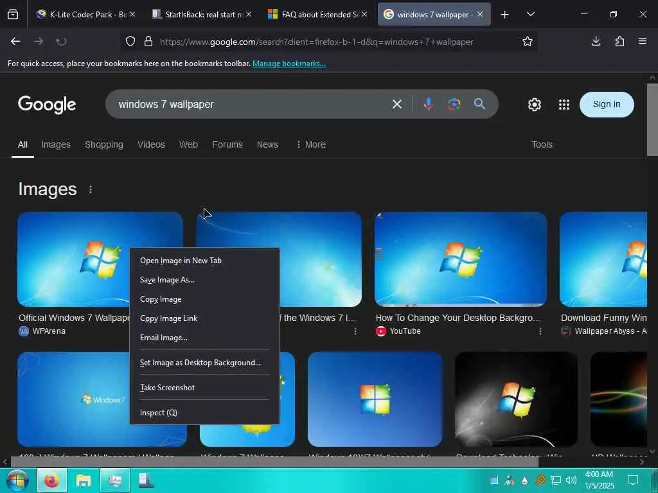Reload the current page
Image resolution: width=658 pixels, height=493 pixels.
(x=61, y=41)
